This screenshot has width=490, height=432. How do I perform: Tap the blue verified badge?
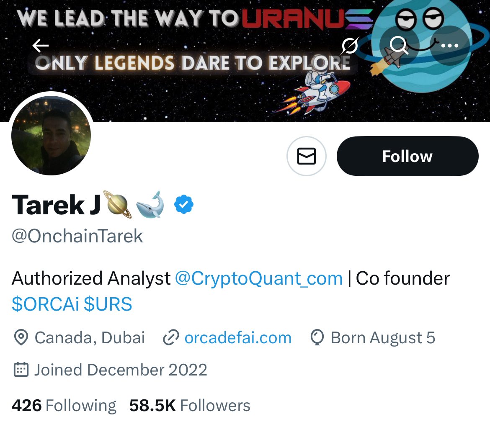pyautogui.click(x=184, y=204)
